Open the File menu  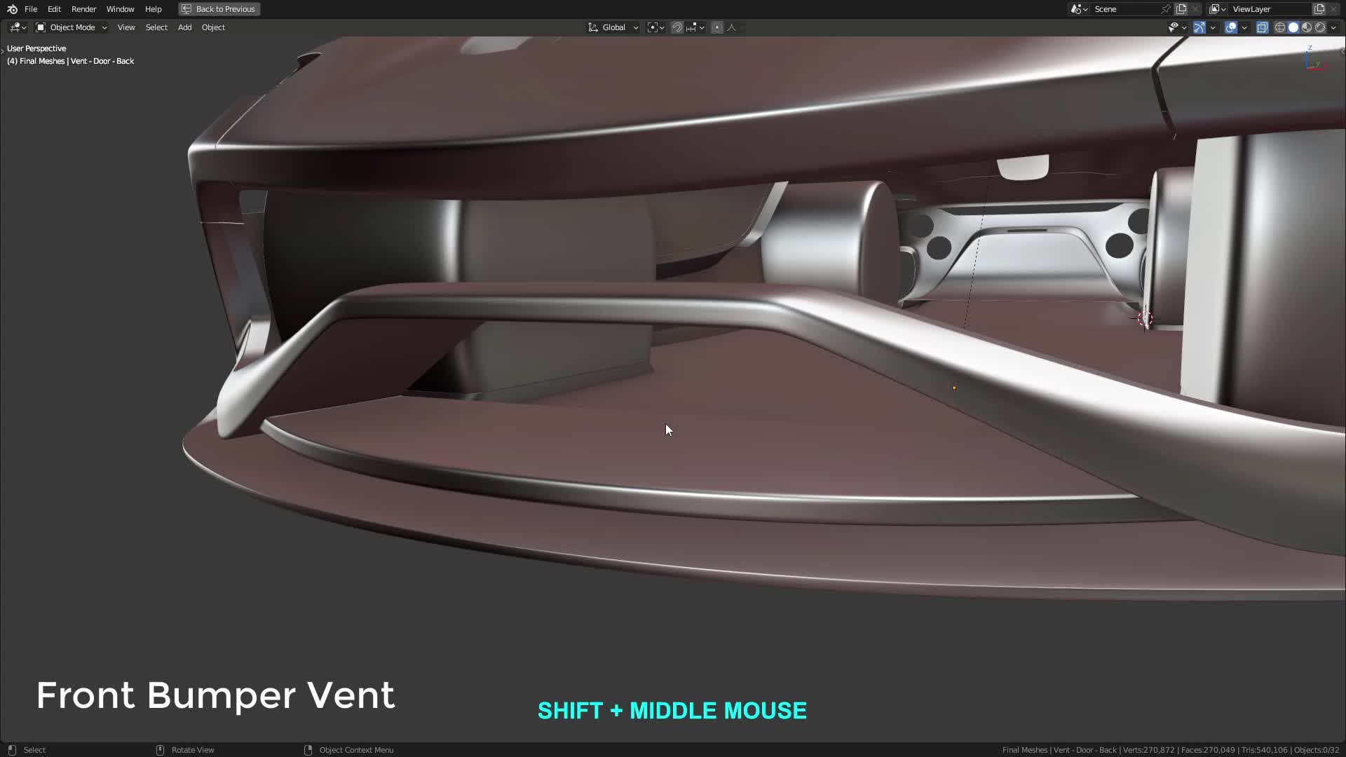click(x=31, y=9)
